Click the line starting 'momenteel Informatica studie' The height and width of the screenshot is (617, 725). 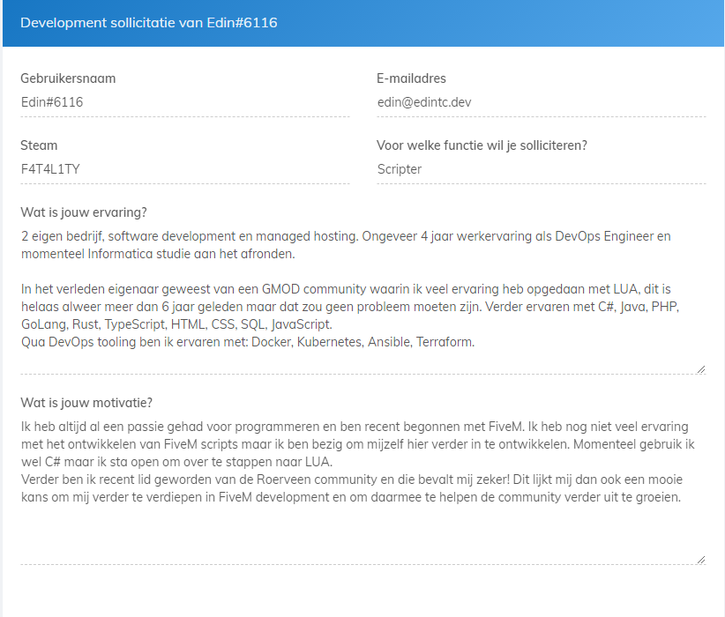(x=158, y=254)
